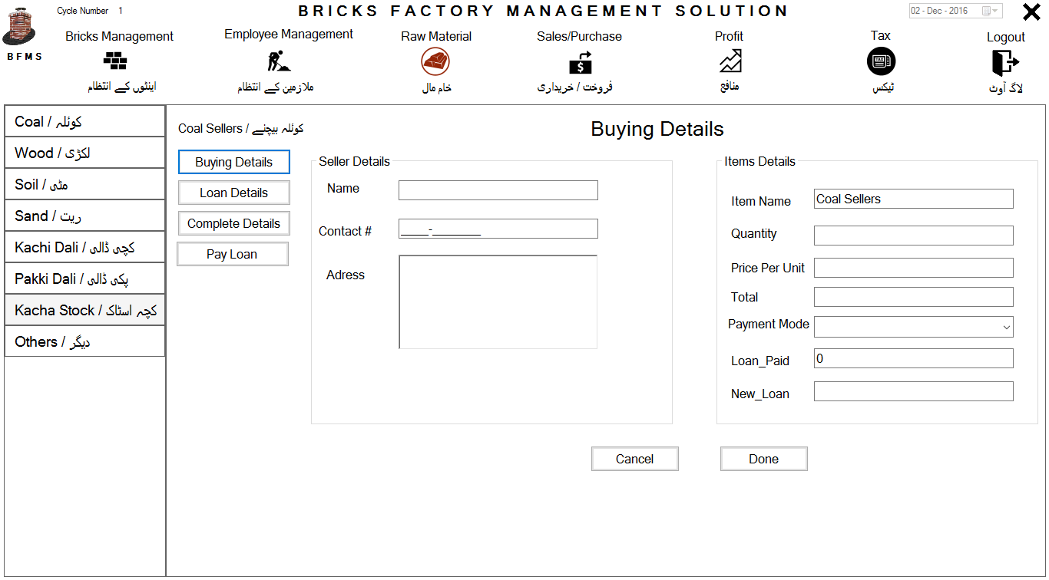Select the Raw Material brick icon
Screen dimensions: 1049x580
435,61
